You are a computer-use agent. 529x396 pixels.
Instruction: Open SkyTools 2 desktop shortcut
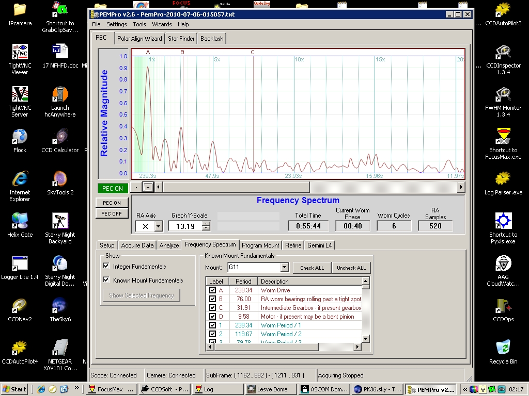(x=60, y=184)
